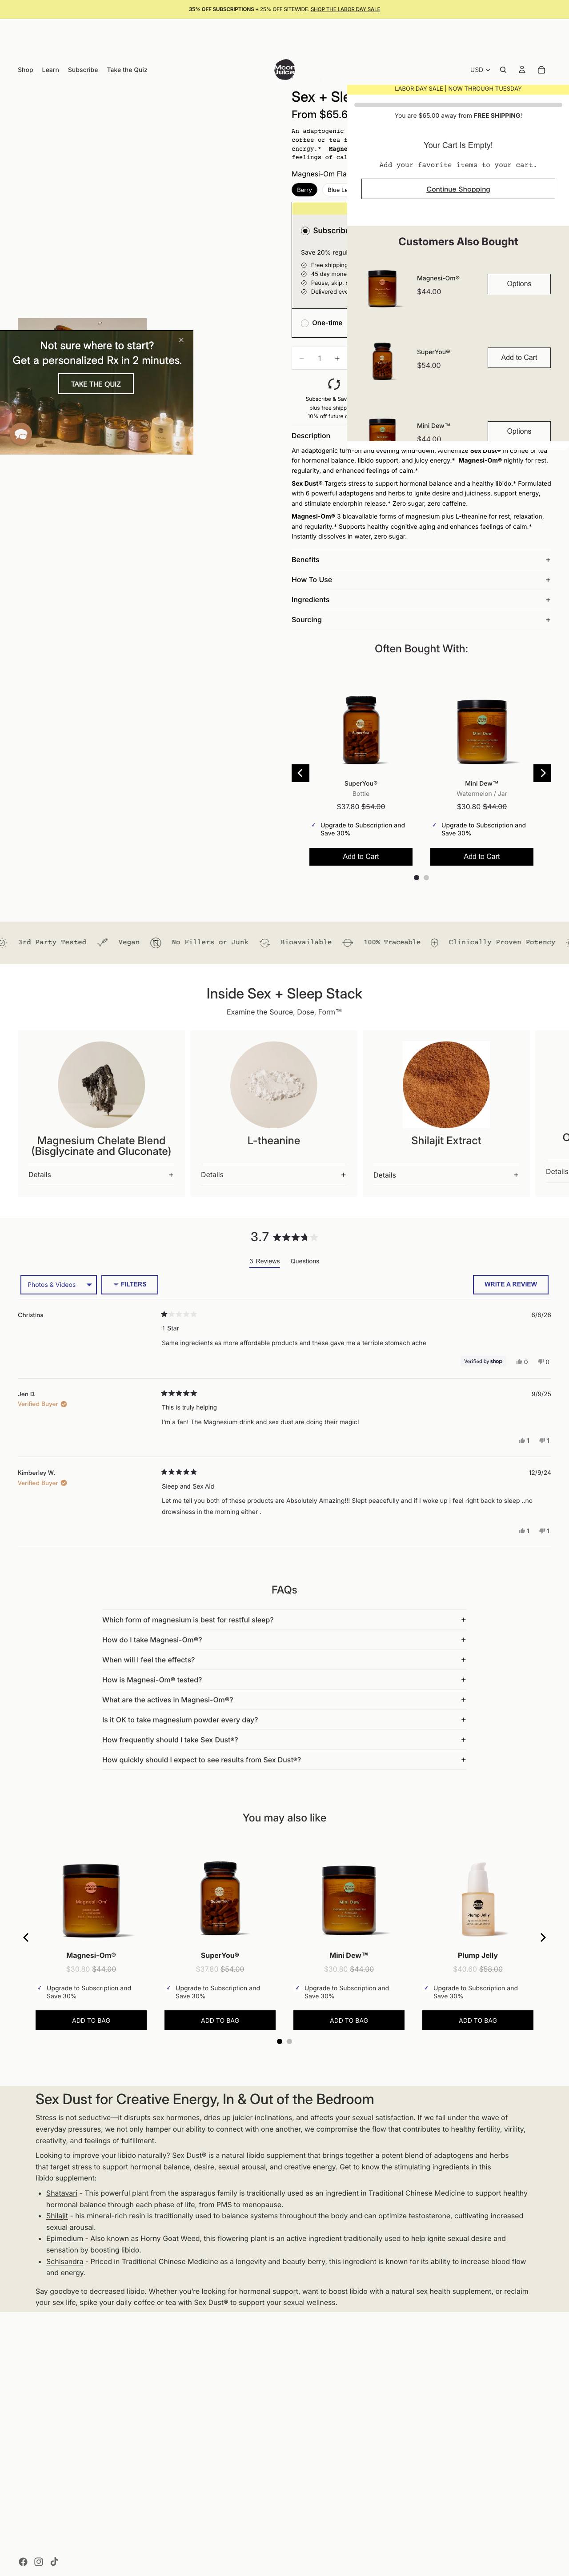Open the shopping bag icon
The width and height of the screenshot is (569, 2576).
coord(541,70)
